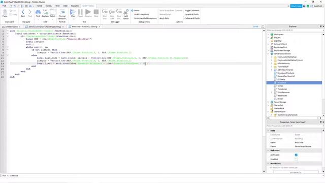Collapse the Data properties section
Image resolution: width=325 pixels, height=183 pixels.
268,131
